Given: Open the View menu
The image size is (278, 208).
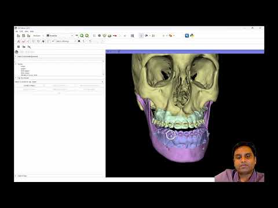Looking at the screenshot, I should [x=27, y=31].
